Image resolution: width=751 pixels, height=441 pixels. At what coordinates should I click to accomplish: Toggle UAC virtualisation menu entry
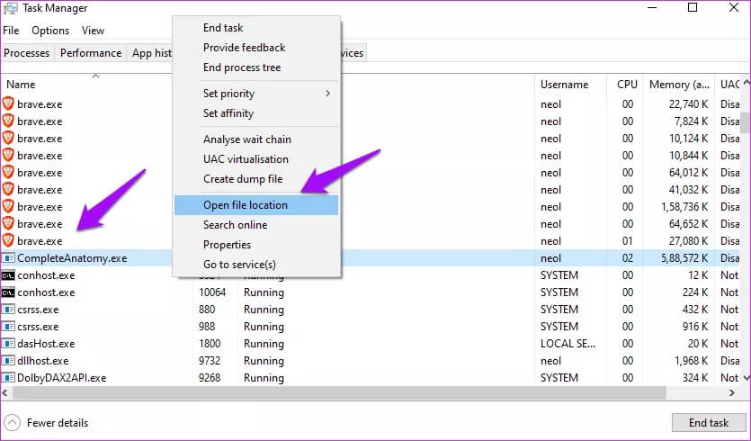coord(246,159)
